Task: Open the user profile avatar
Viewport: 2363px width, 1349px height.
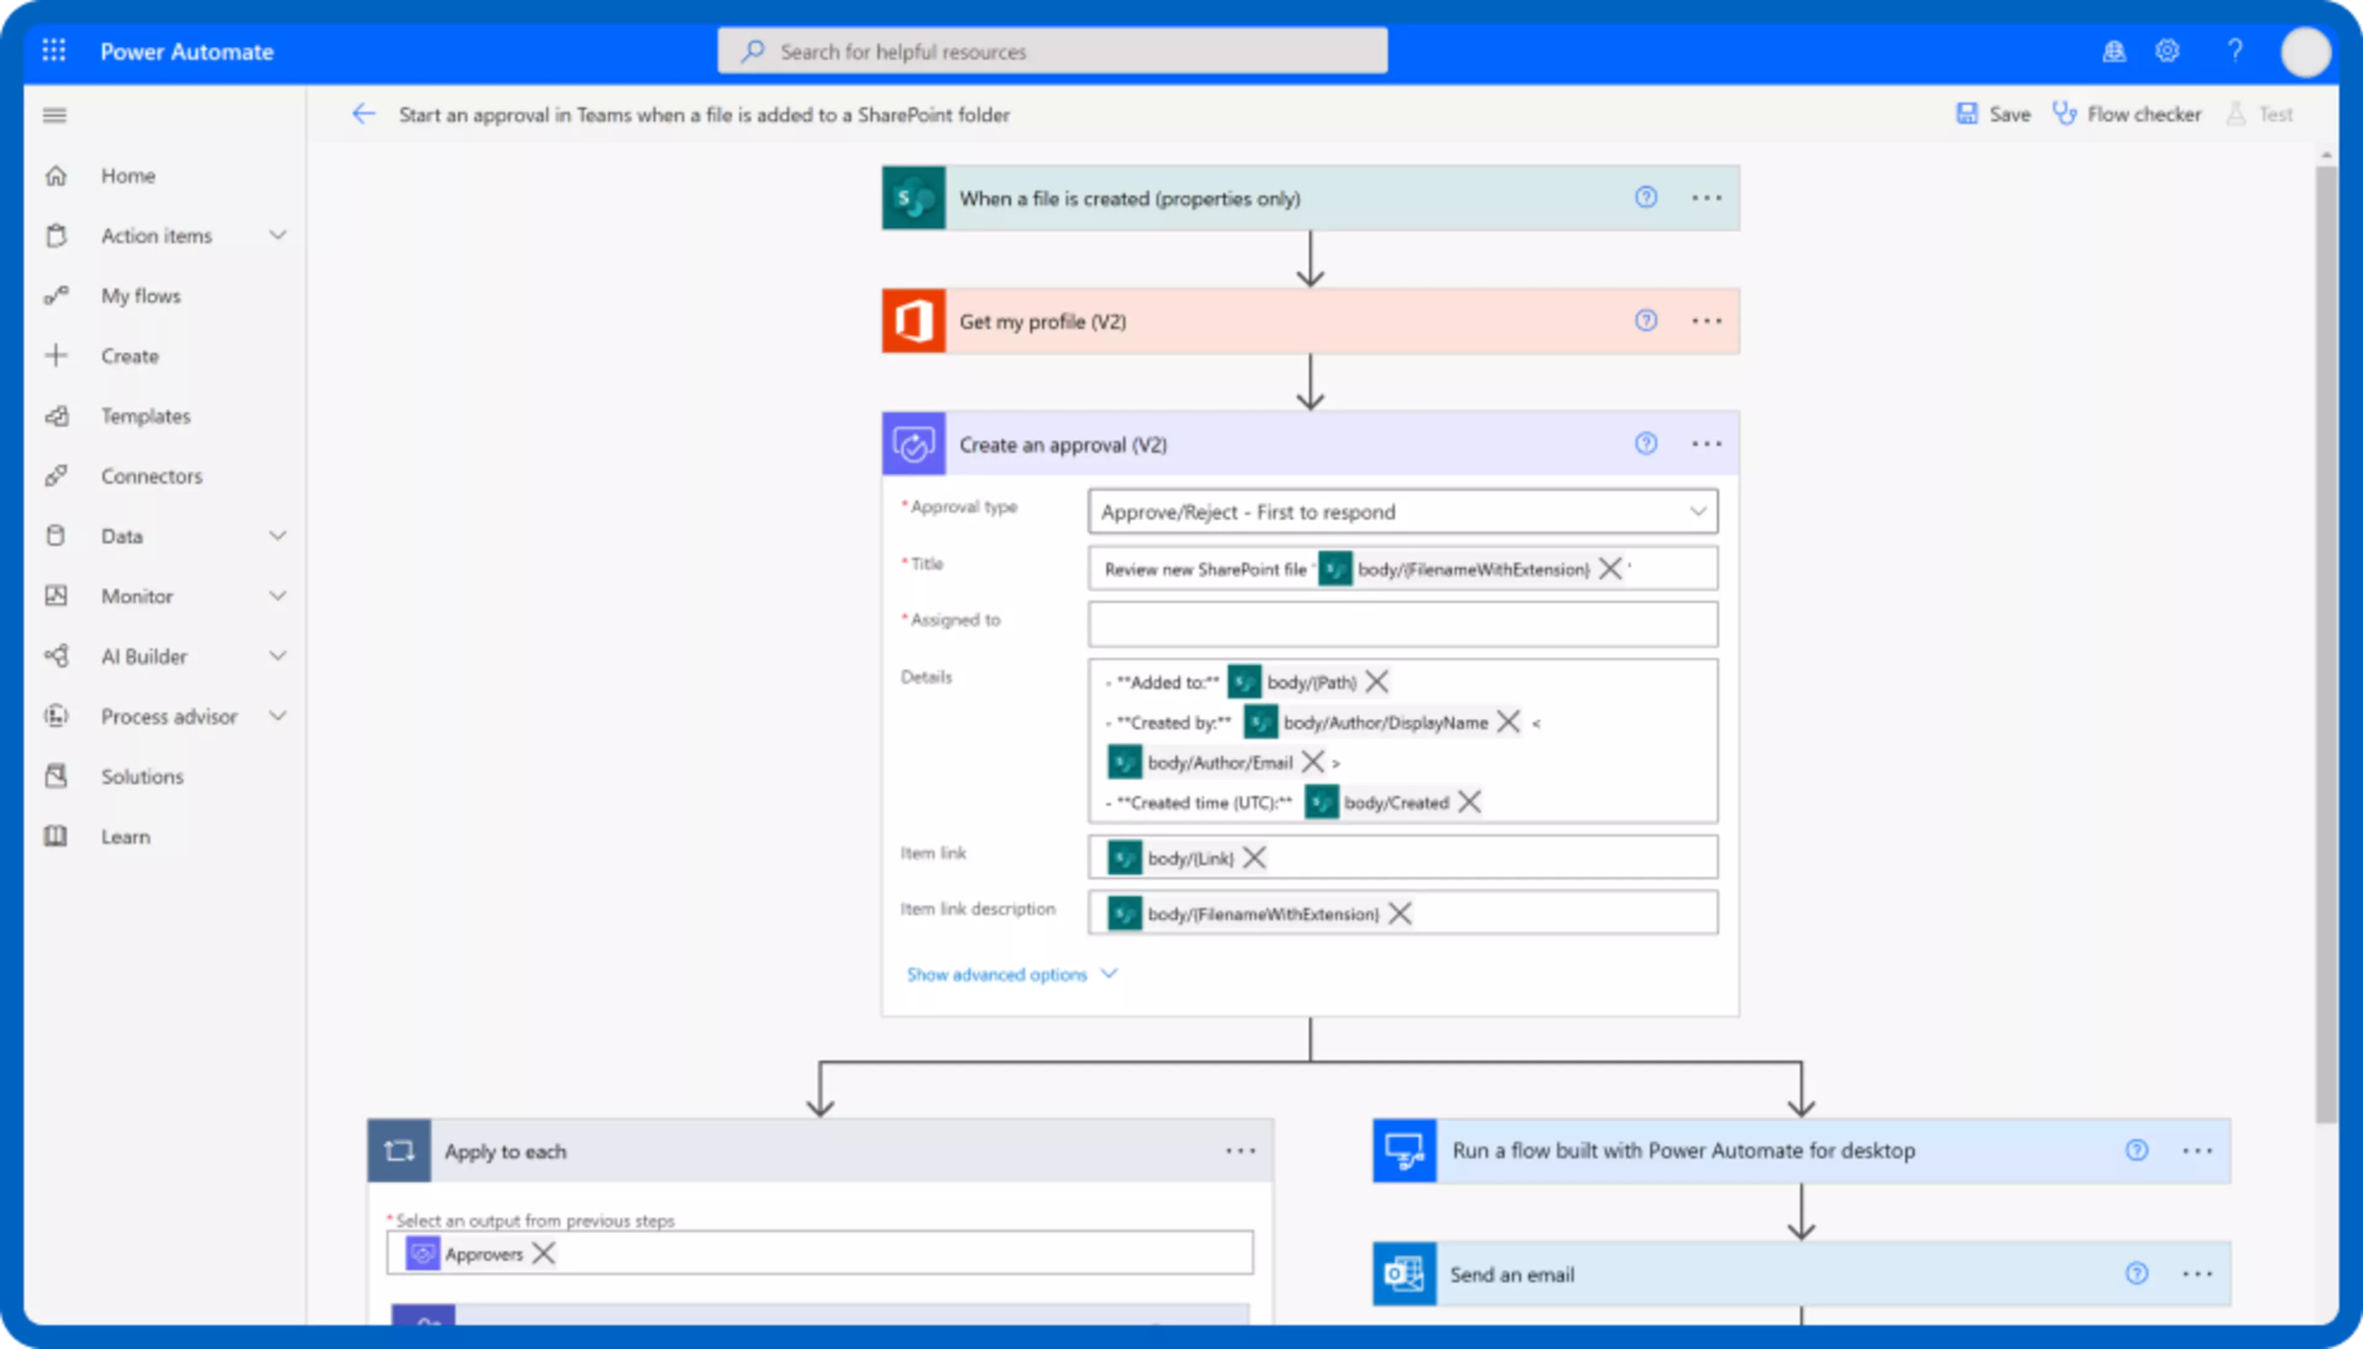Action: click(x=2305, y=52)
